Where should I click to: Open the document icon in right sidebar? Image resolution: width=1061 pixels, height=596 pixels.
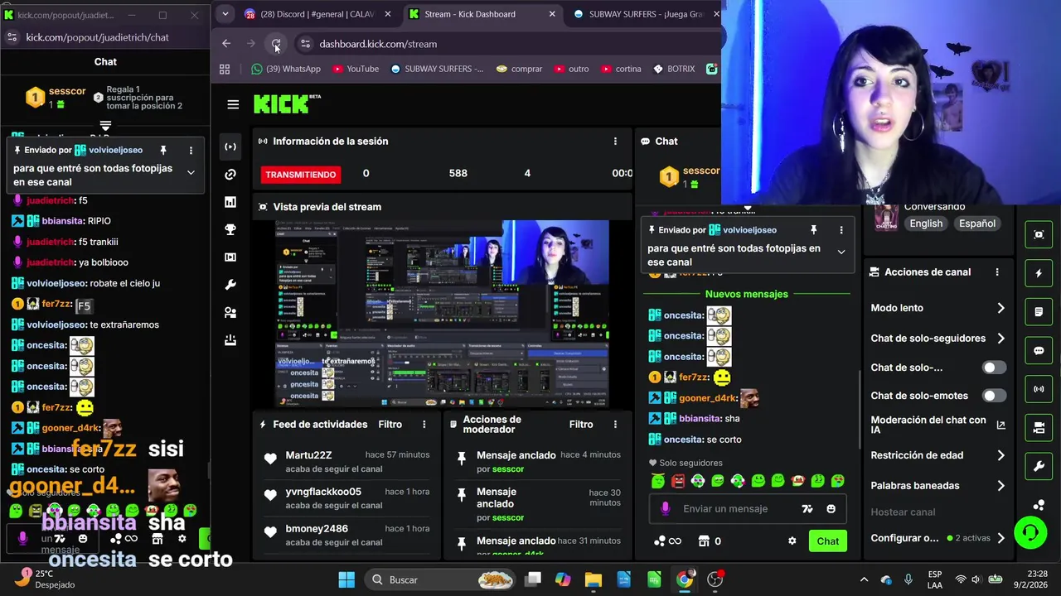point(1039,312)
